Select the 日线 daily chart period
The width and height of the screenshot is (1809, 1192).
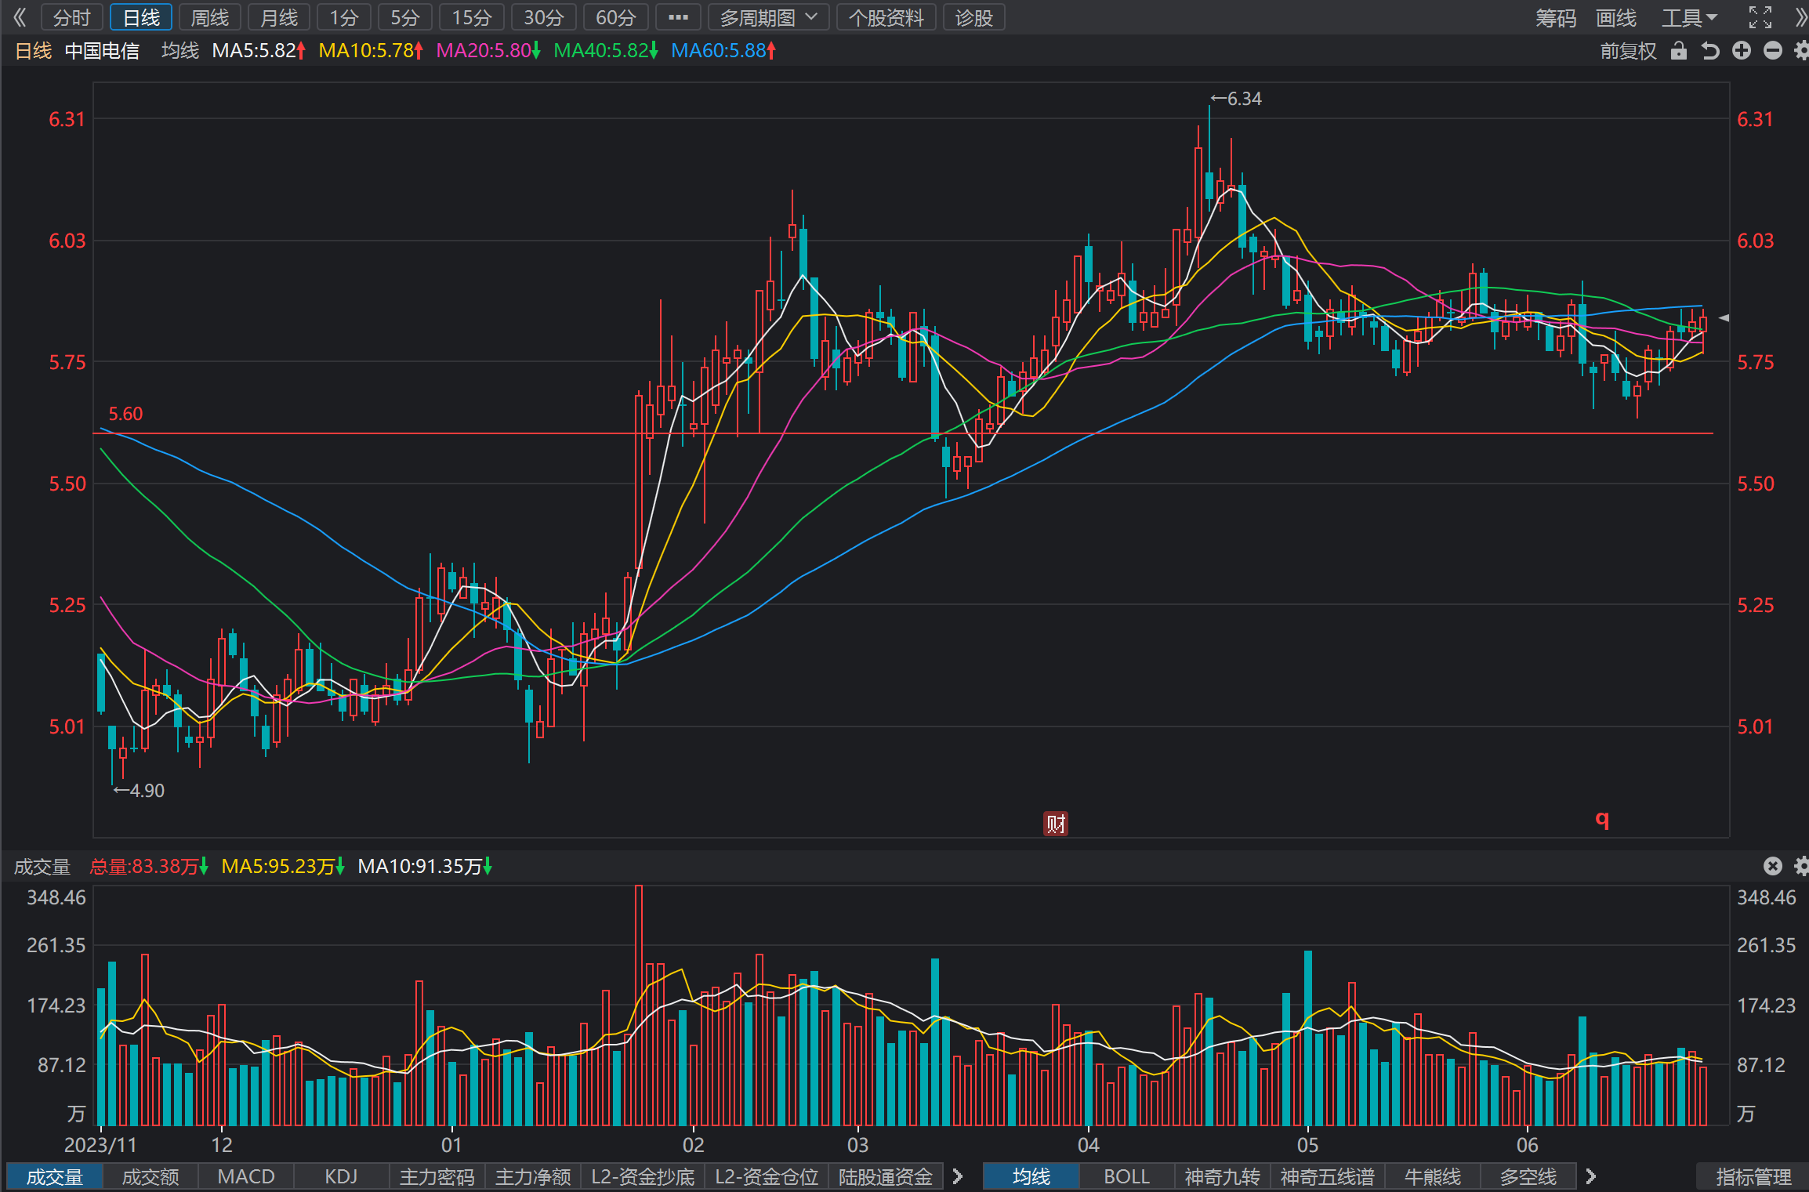click(141, 17)
